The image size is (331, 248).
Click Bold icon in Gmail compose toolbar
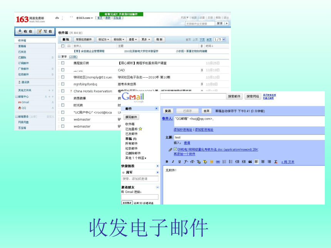pyautogui.click(x=167, y=161)
